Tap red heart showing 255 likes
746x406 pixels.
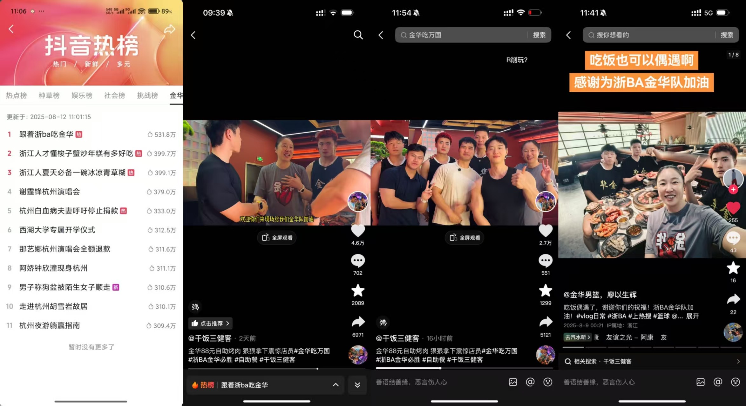[733, 208]
